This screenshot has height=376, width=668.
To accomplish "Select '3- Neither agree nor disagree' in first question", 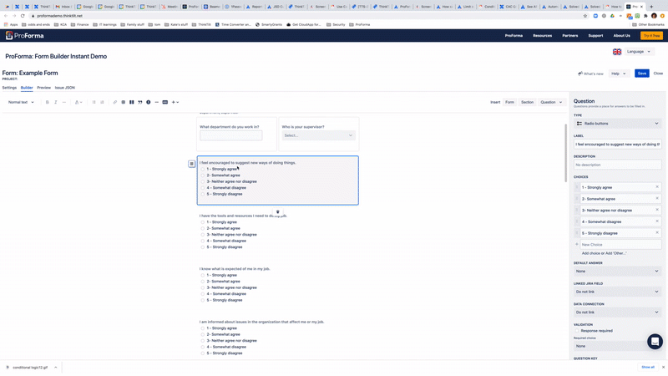I will (x=203, y=181).
